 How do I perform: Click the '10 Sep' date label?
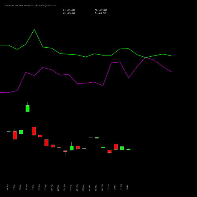coord(7,187)
